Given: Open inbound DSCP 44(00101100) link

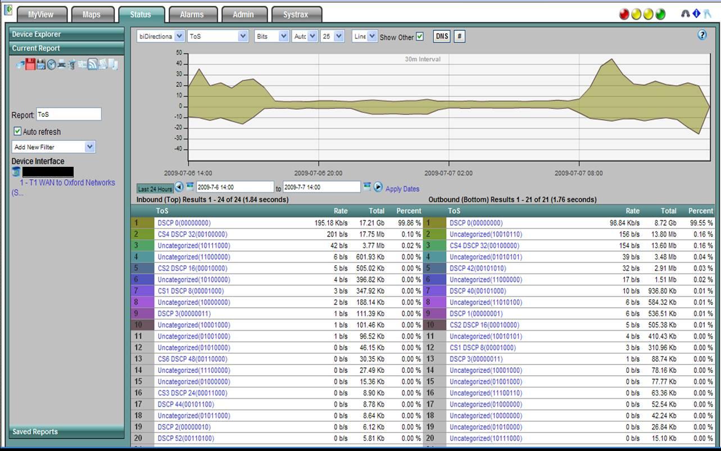Looking at the screenshot, I should (186, 404).
